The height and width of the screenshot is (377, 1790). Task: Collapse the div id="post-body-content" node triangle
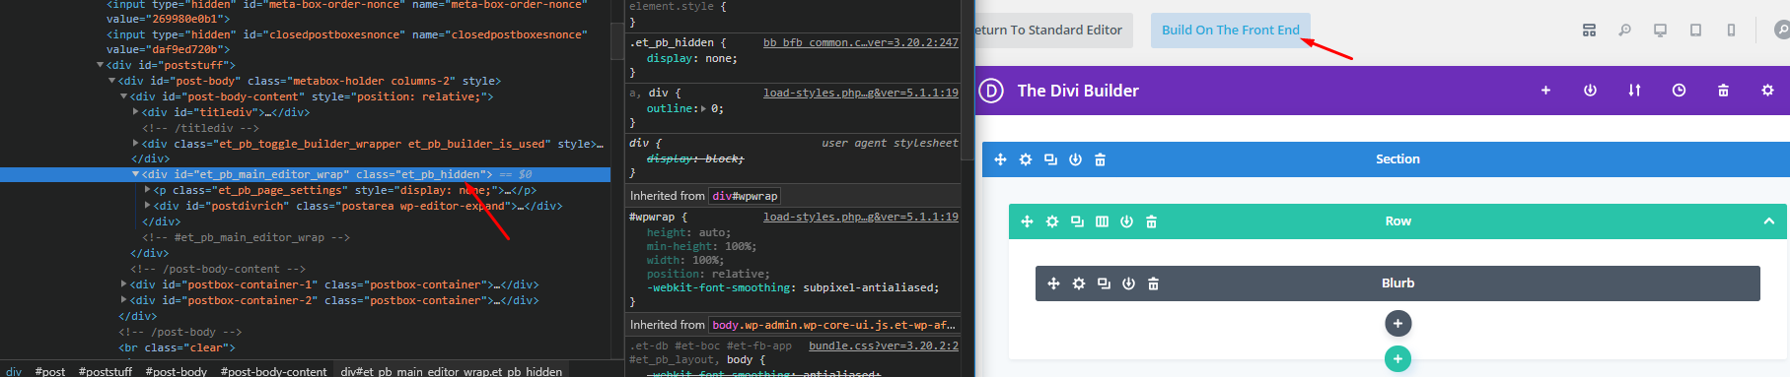click(123, 96)
